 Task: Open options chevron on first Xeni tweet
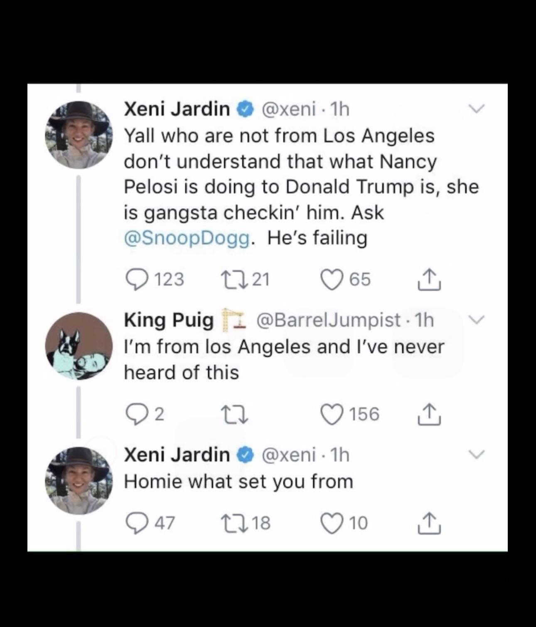coord(477,109)
